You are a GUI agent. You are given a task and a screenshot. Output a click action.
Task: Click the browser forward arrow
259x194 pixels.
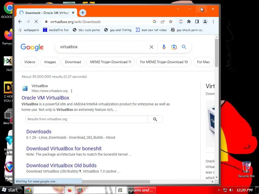[x=28, y=22]
